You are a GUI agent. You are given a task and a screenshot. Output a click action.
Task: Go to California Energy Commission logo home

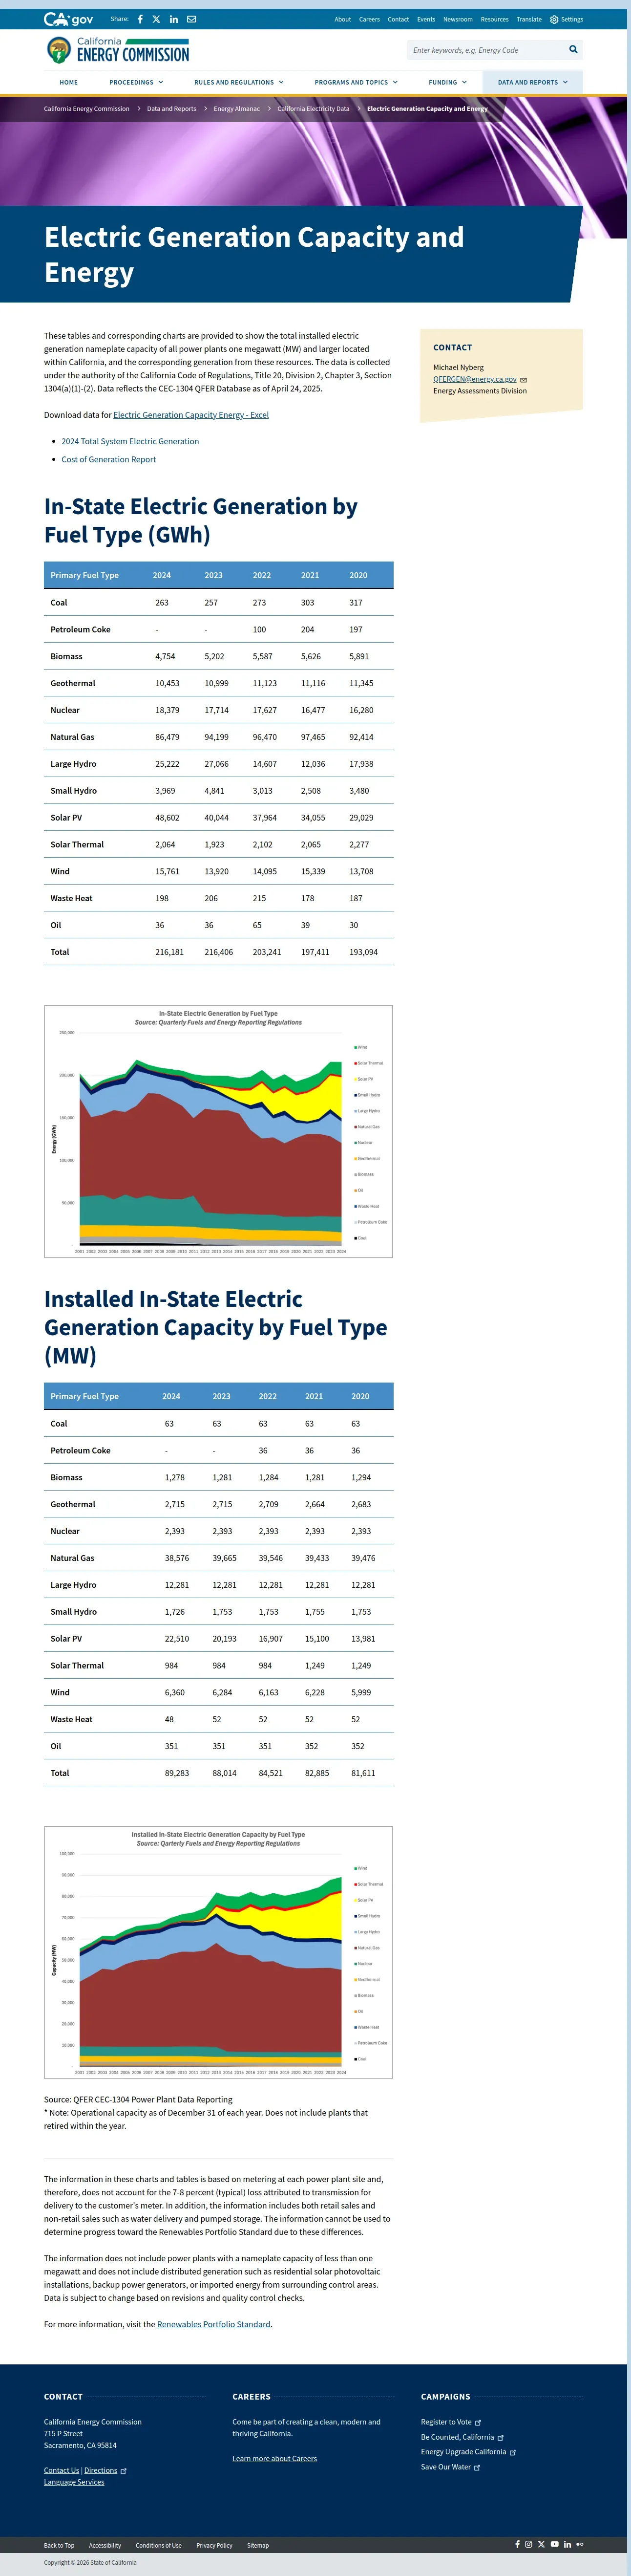coord(118,50)
